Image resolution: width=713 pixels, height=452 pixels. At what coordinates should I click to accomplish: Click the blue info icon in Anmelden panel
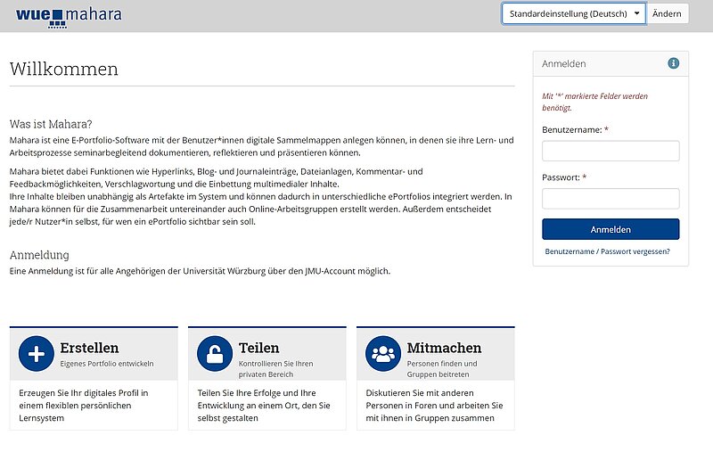(x=673, y=63)
